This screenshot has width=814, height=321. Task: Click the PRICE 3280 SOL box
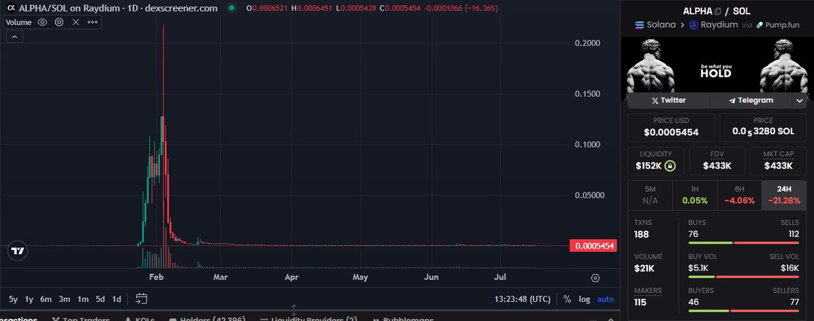pyautogui.click(x=763, y=127)
